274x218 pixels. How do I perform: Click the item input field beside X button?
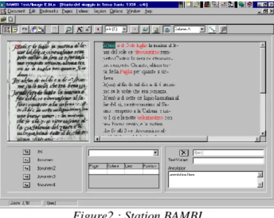(x=228, y=153)
